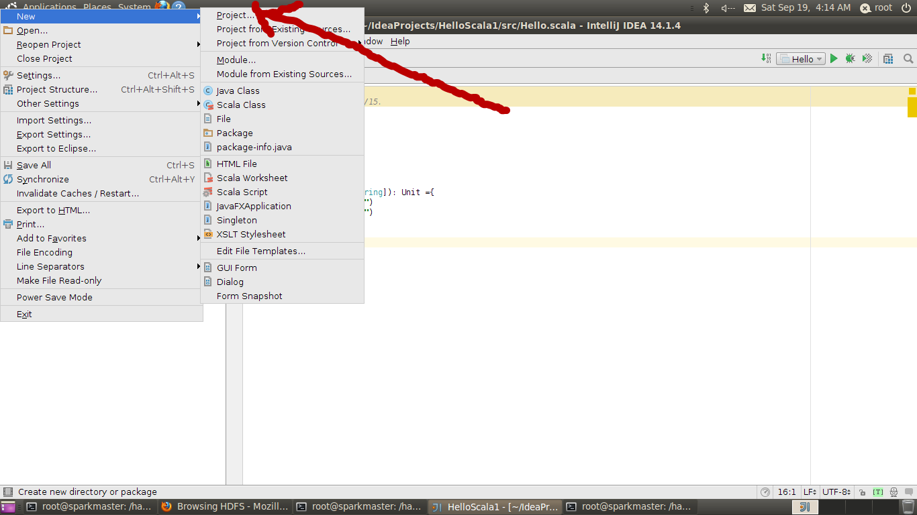Click the Scala Script icon
The height and width of the screenshot is (515, 917).
pos(208,192)
